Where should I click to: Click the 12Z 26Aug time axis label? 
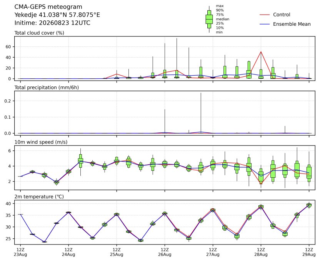[165, 252]
